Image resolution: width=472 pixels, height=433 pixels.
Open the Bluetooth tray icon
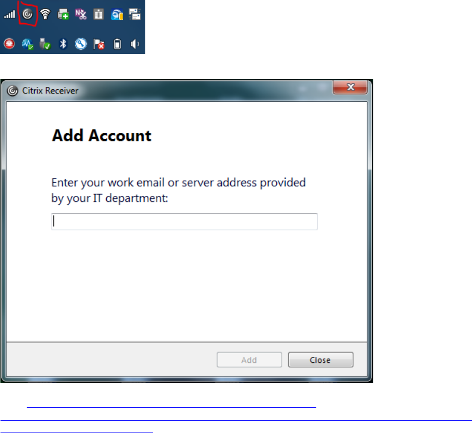(x=63, y=44)
